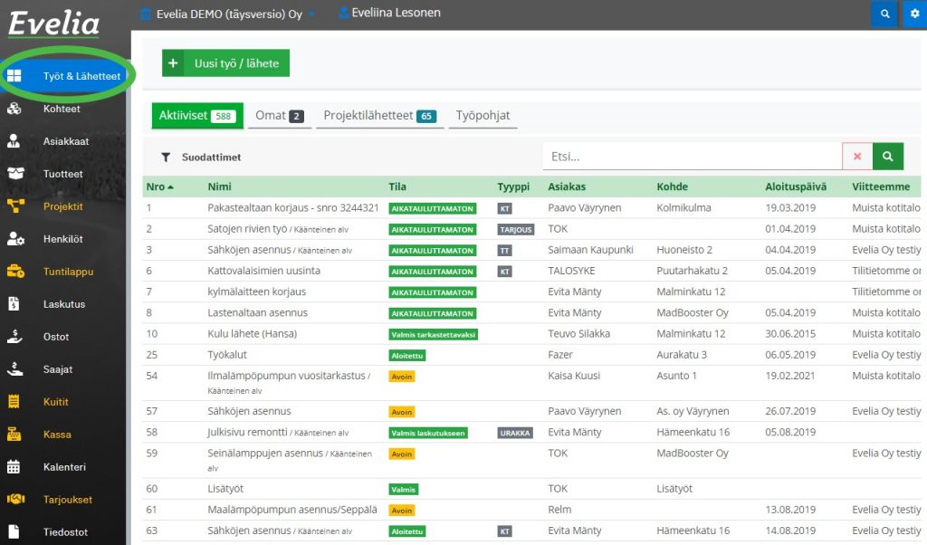Sort by the Kohde column header
Image resolution: width=927 pixels, height=545 pixels.
click(673, 186)
